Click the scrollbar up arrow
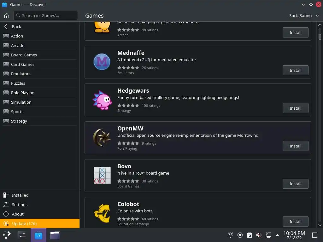The width and height of the screenshot is (323, 242). pyautogui.click(x=320, y=25)
